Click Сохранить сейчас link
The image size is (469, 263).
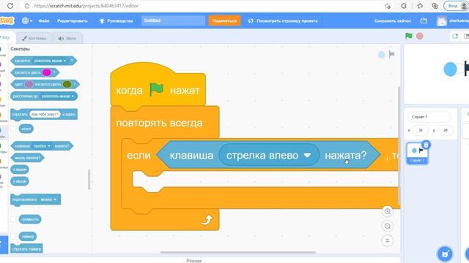[x=393, y=21]
